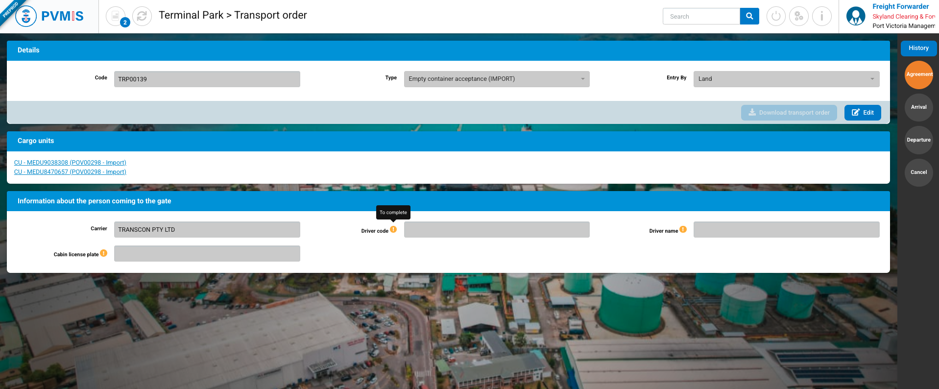This screenshot has height=389, width=939.
Task: Click the refresh arrows icon
Action: (x=142, y=16)
